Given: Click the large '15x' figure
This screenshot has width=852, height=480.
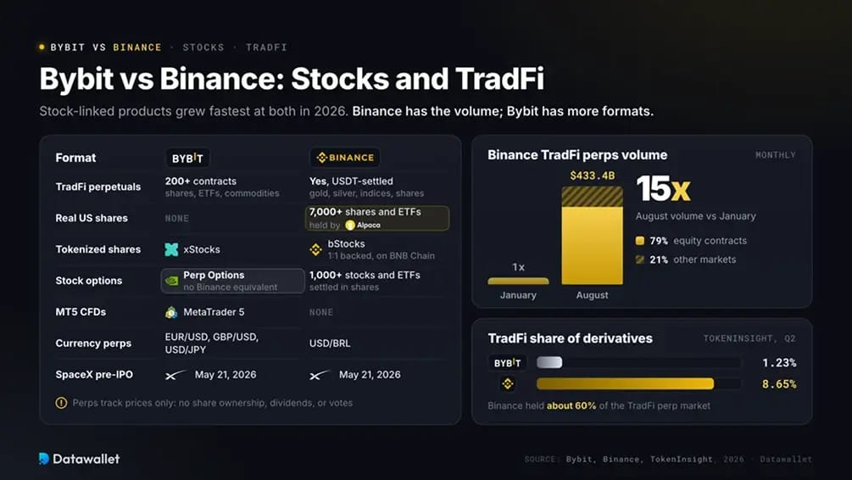Looking at the screenshot, I should (664, 189).
